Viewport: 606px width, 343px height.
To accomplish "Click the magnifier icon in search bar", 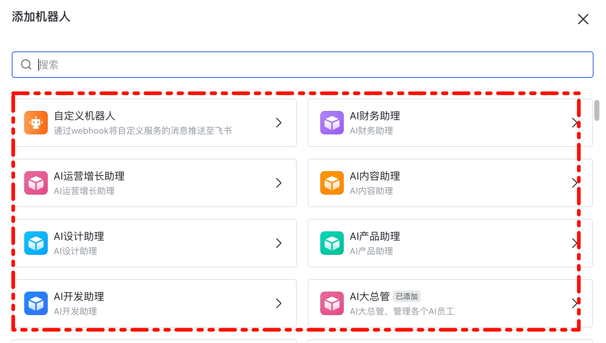I will pos(26,64).
